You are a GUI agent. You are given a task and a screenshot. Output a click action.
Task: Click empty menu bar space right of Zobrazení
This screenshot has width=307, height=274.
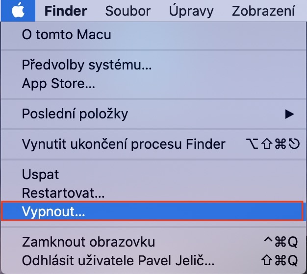302,10
